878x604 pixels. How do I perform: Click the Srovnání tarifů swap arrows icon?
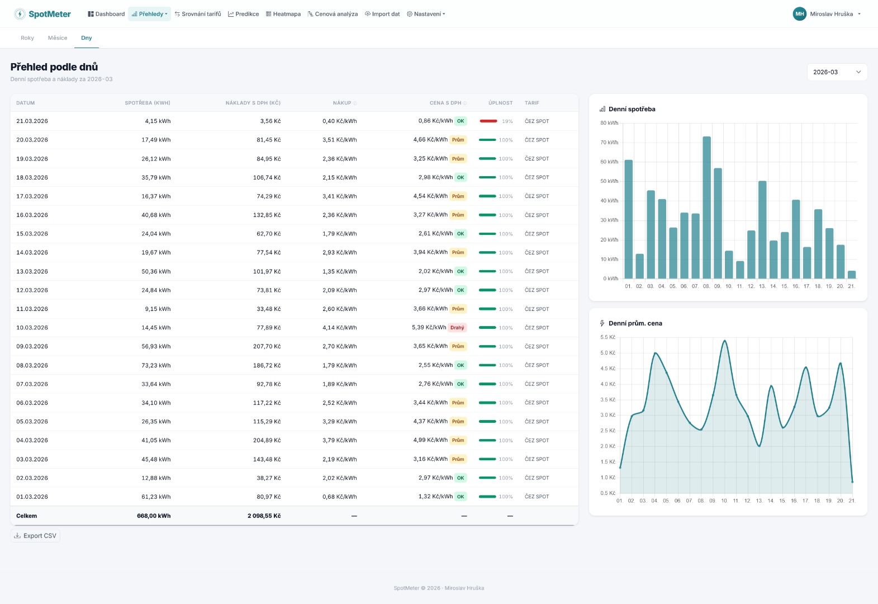177,14
